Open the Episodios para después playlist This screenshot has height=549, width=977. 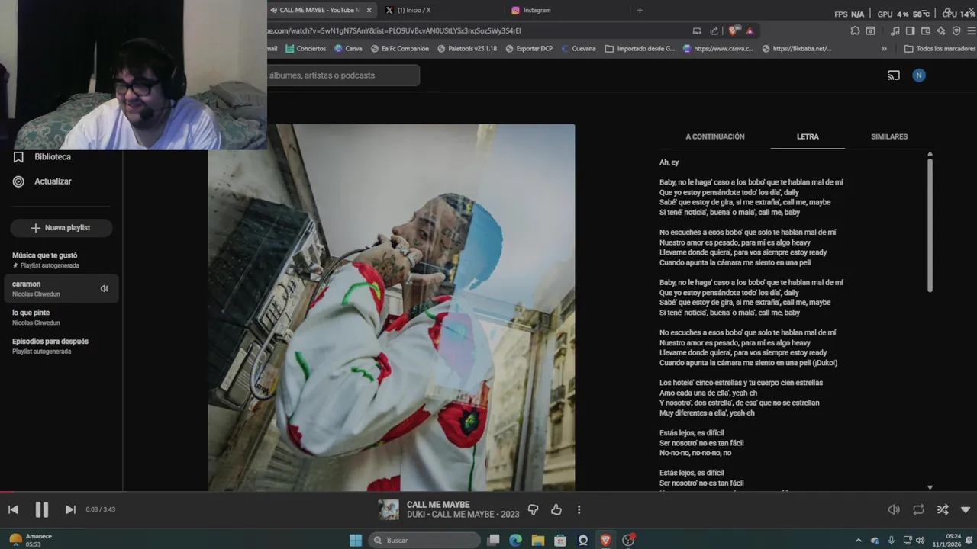pyautogui.click(x=61, y=346)
